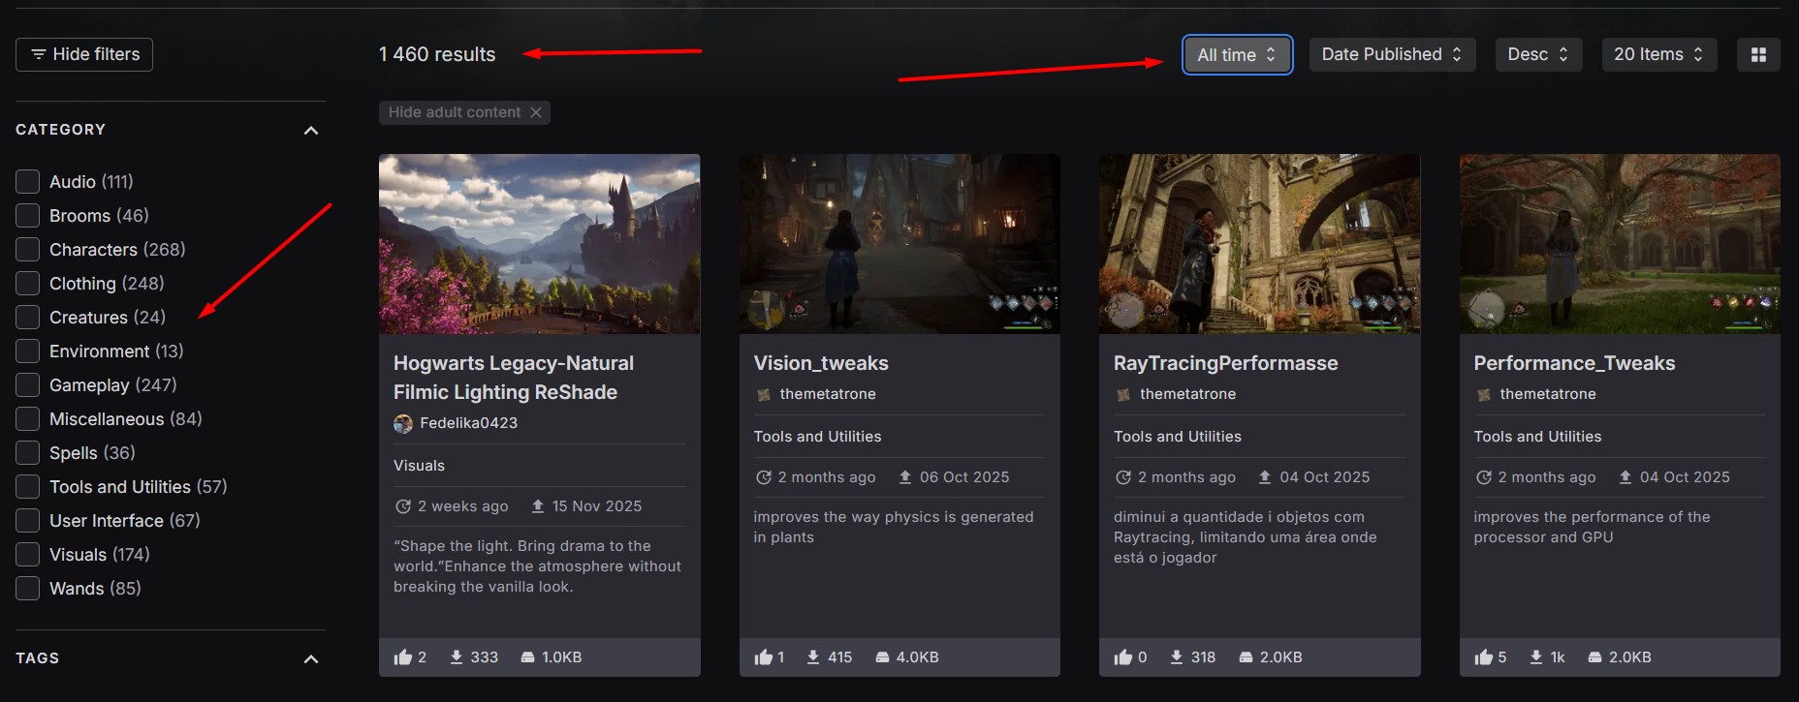Image resolution: width=1799 pixels, height=702 pixels.
Task: Collapse the Category filter section
Action: pyautogui.click(x=310, y=131)
